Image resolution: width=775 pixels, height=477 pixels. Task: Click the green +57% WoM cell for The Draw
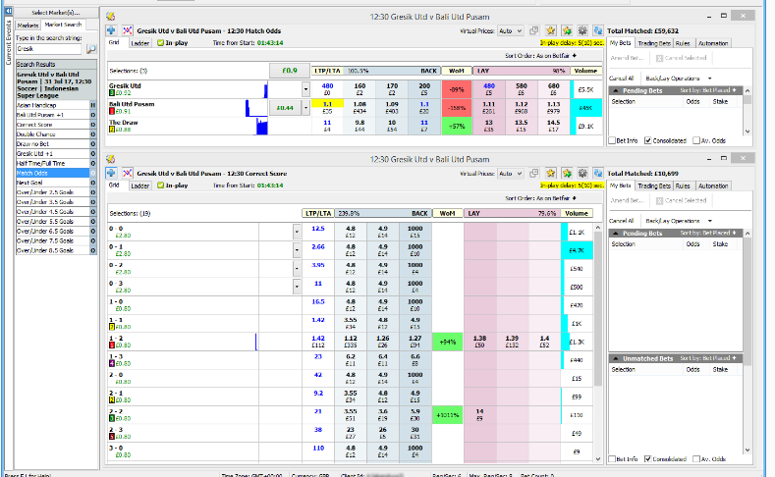tap(457, 126)
